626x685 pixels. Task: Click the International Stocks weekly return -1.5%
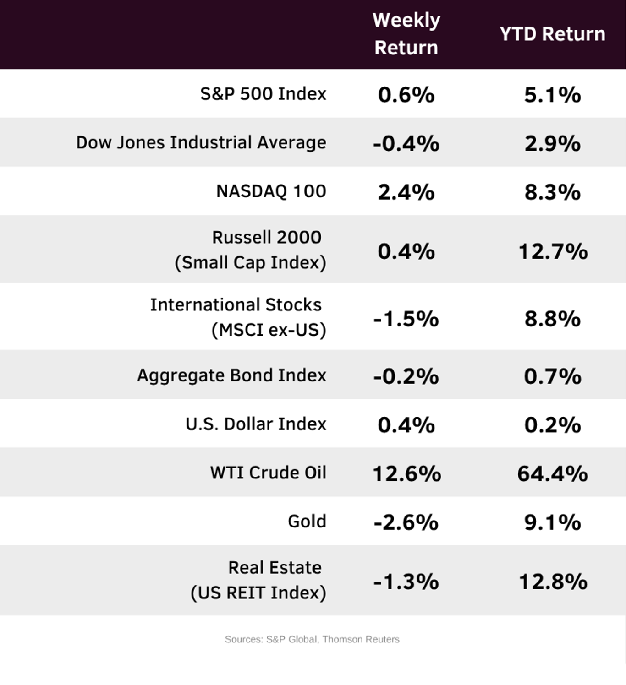click(406, 319)
